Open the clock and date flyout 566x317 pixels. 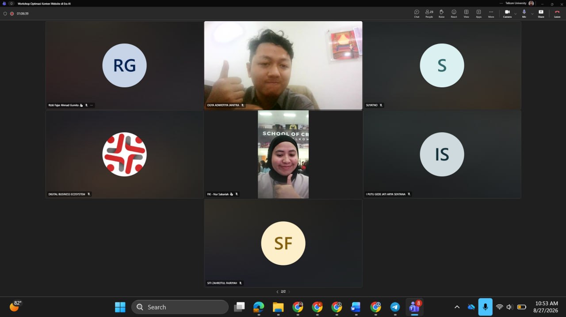coord(547,307)
